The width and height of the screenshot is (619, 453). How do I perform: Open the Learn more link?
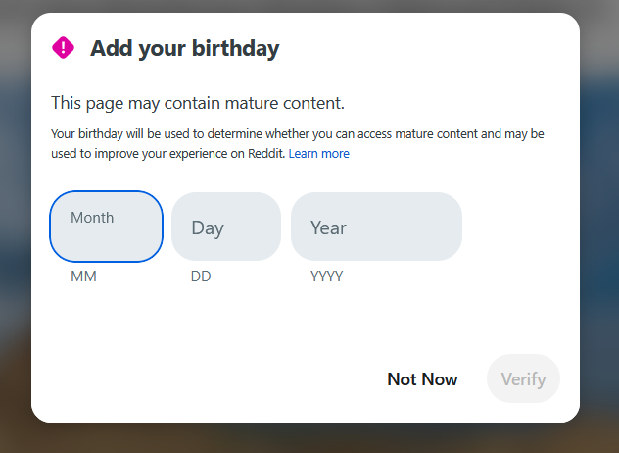point(318,154)
